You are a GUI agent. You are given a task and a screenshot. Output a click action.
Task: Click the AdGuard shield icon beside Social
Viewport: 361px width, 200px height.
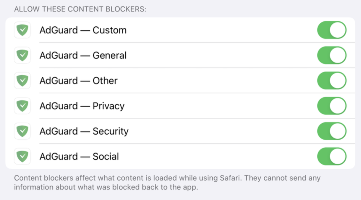(22, 157)
